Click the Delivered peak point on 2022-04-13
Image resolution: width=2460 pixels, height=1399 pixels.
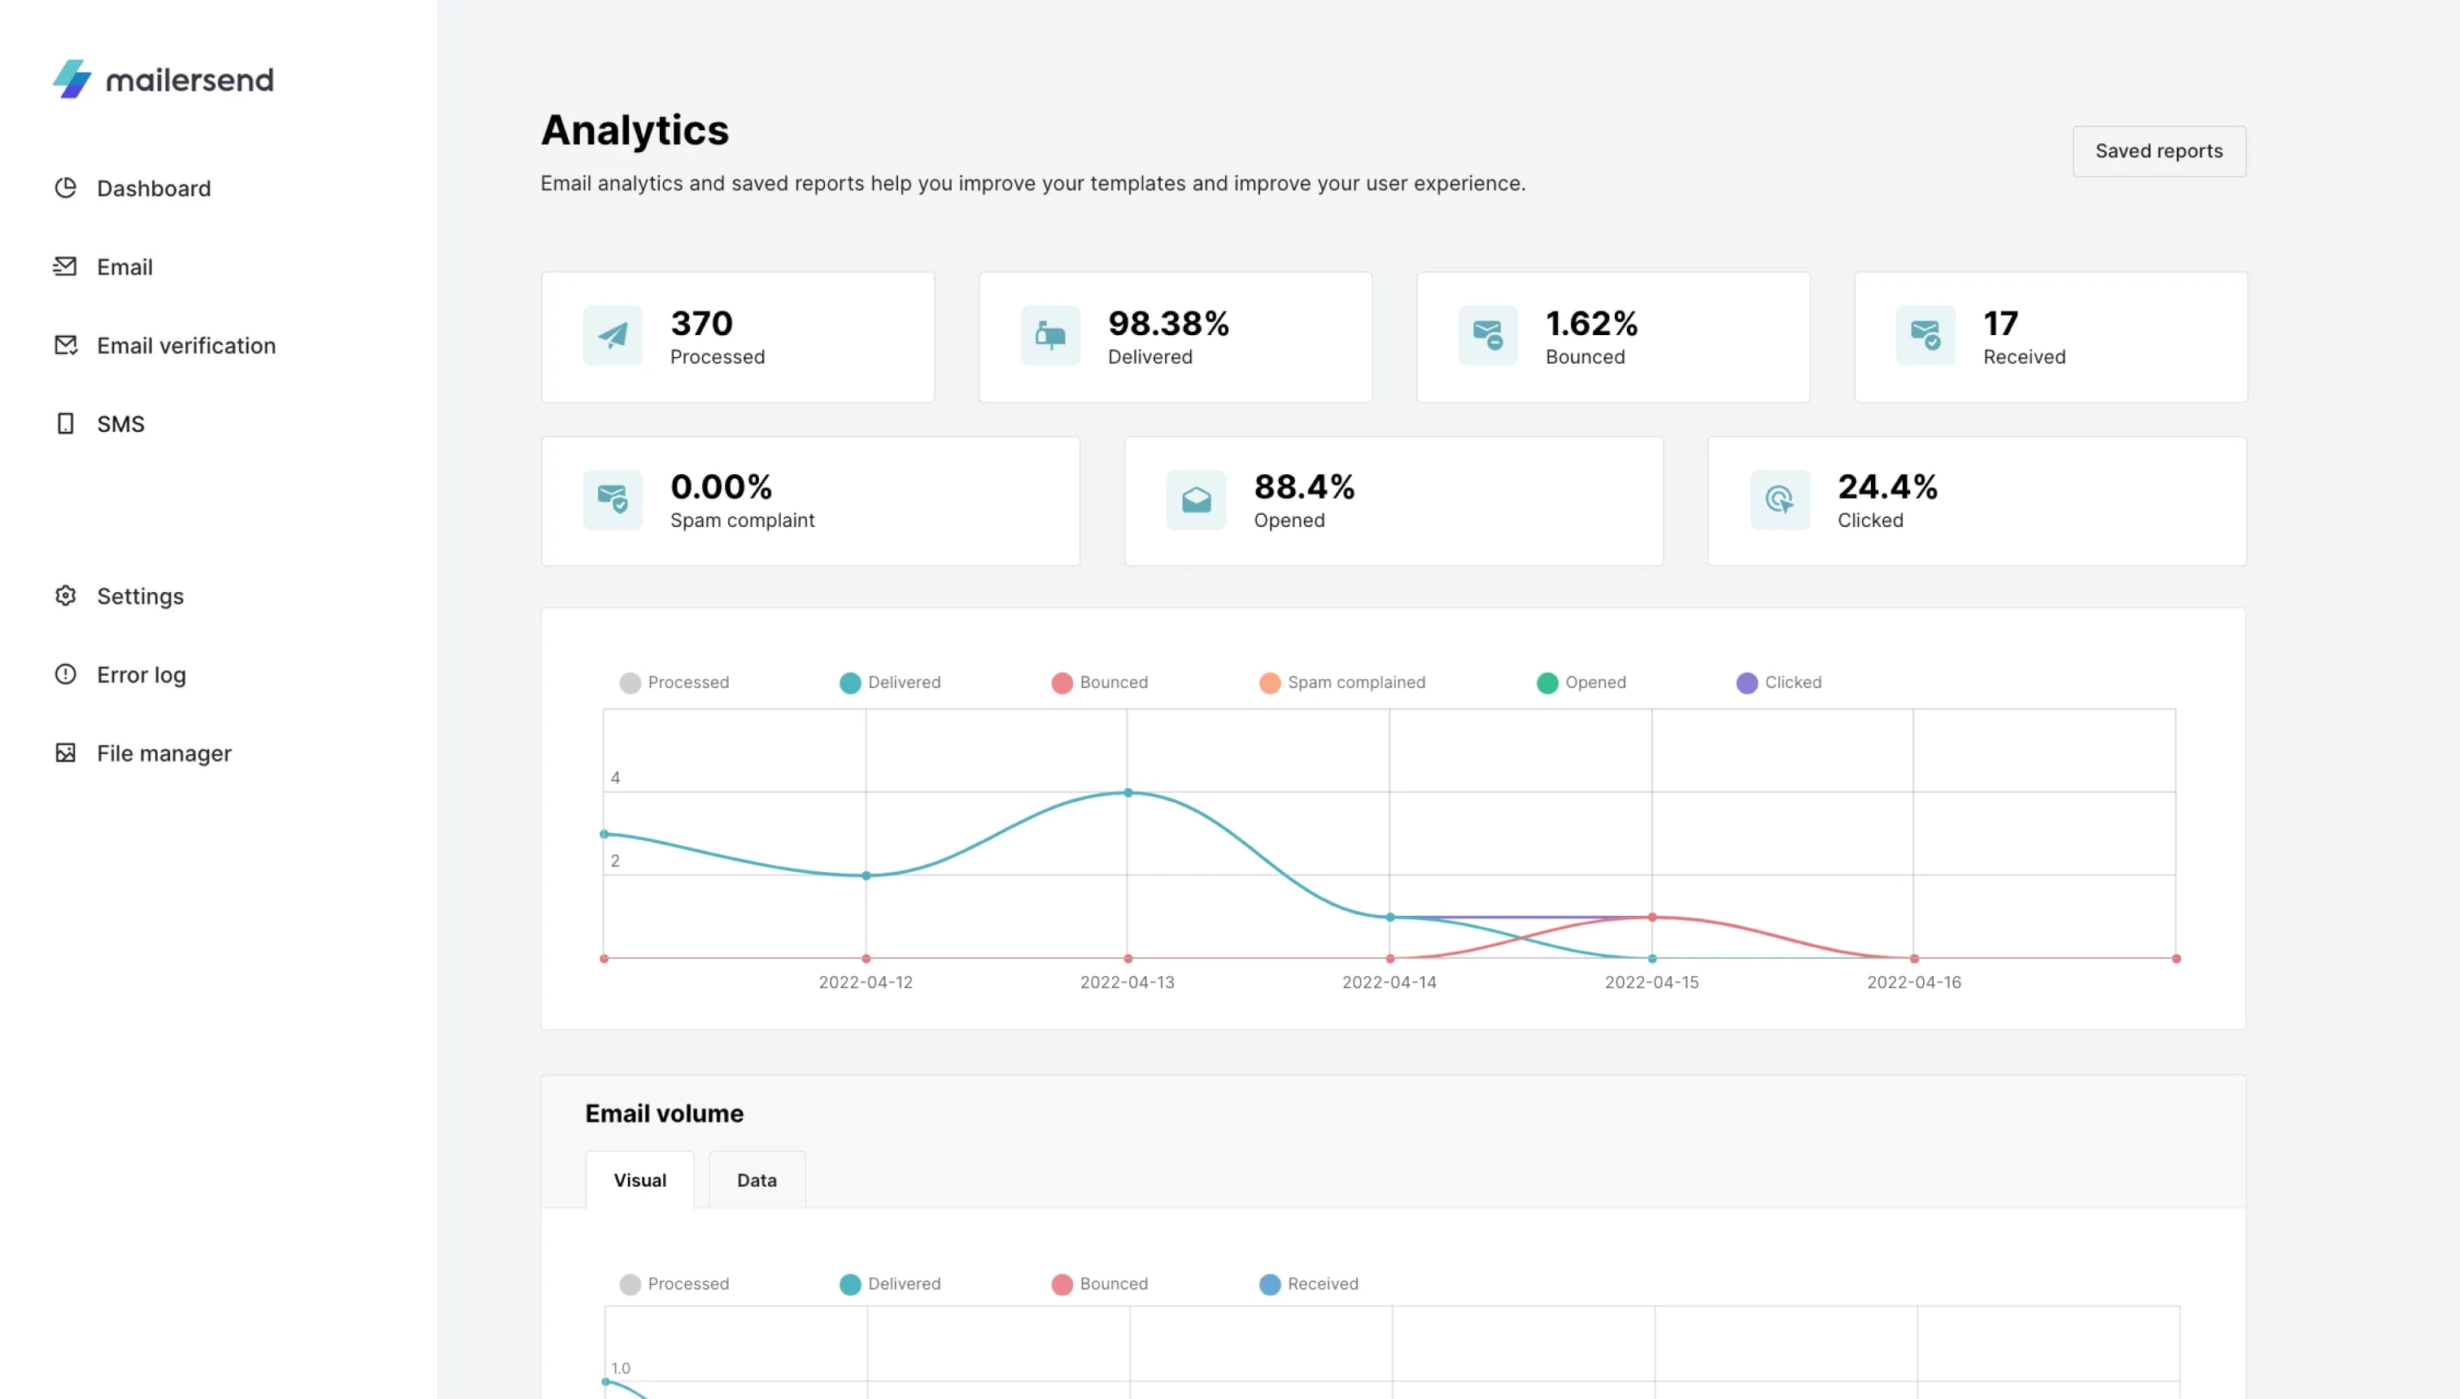[x=1128, y=793]
